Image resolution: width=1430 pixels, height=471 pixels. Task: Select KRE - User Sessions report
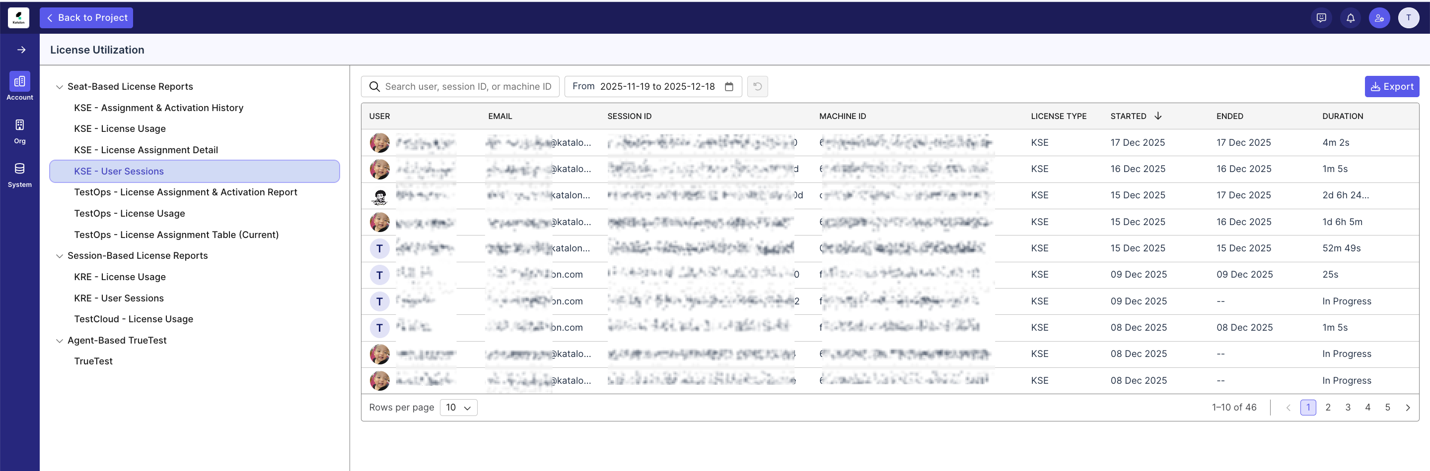click(119, 297)
